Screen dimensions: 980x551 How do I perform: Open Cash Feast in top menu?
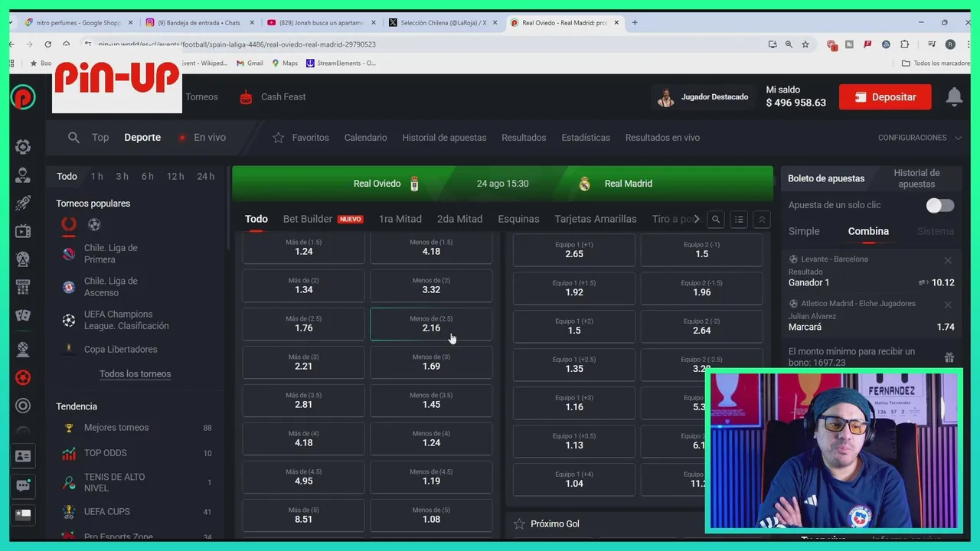point(273,97)
